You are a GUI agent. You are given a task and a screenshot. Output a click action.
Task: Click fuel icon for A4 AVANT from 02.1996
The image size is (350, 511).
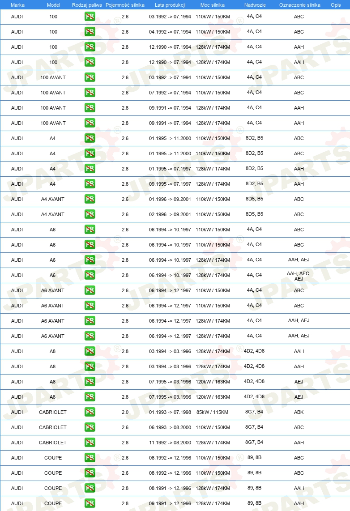(90, 214)
